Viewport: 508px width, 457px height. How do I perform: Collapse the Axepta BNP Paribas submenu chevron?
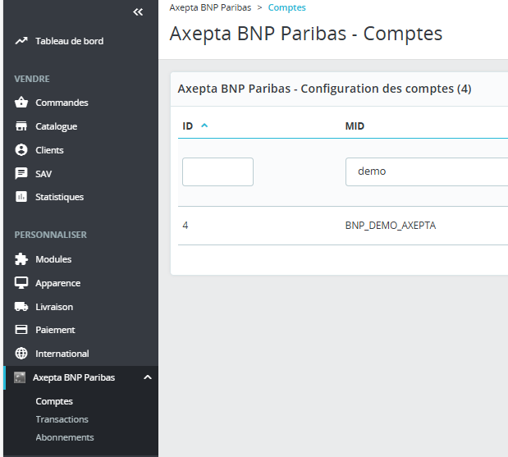[x=148, y=377]
